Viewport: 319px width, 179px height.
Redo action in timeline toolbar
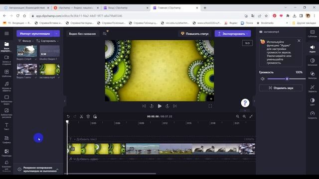coord(75,116)
